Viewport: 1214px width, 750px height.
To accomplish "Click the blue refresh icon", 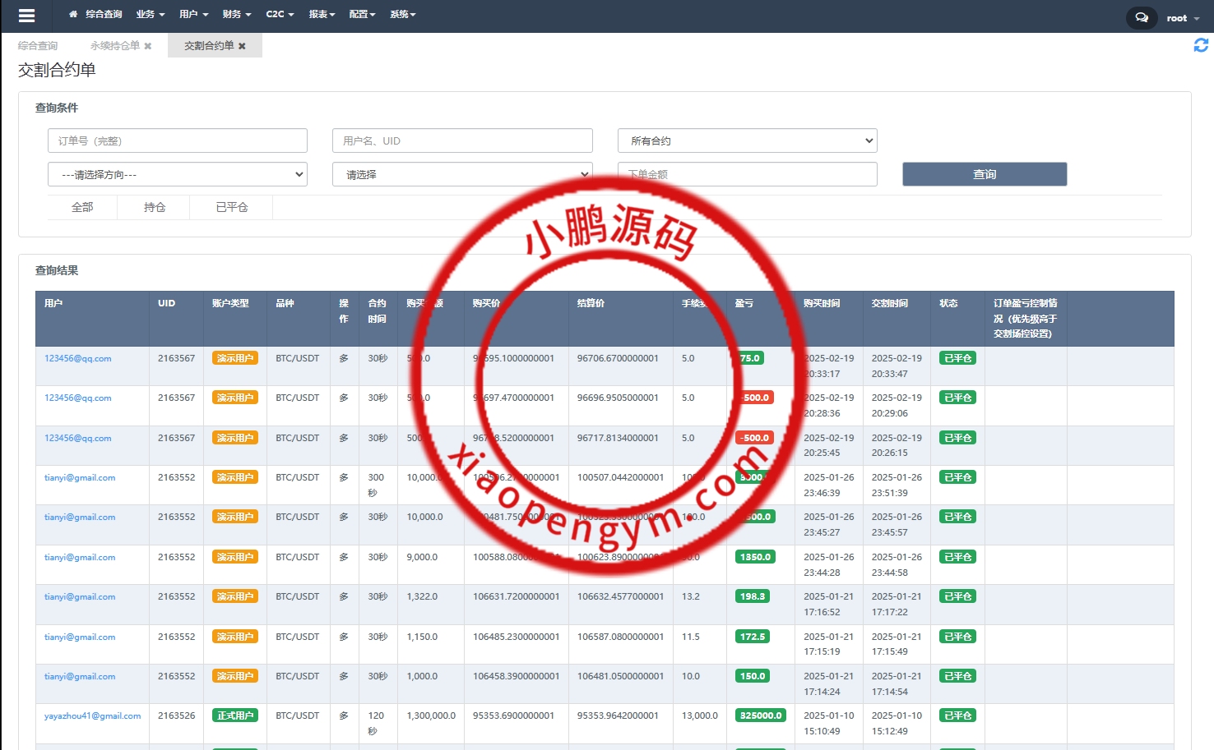I will 1201,45.
